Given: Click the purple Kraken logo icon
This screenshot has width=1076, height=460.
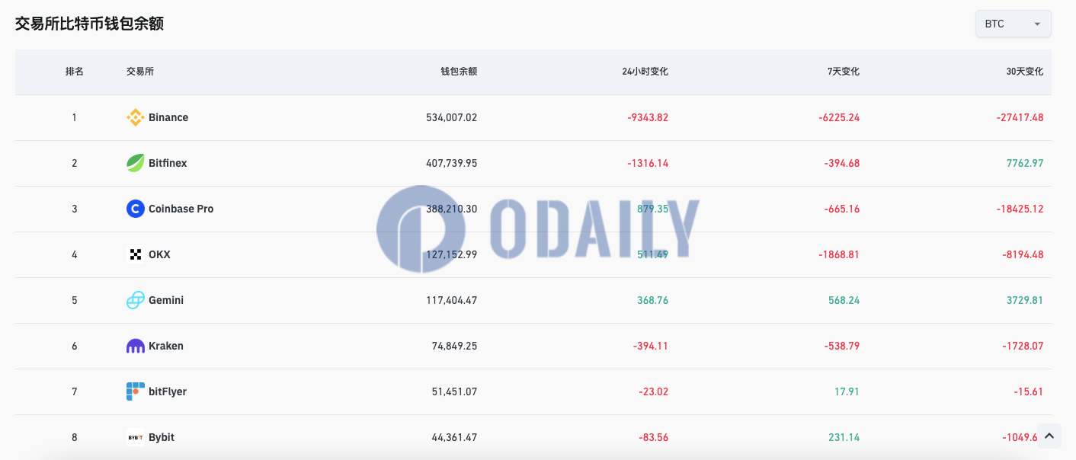Looking at the screenshot, I should [x=135, y=346].
